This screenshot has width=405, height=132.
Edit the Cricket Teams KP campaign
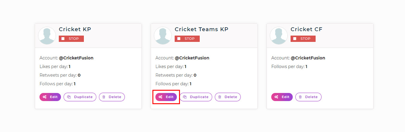(166, 97)
